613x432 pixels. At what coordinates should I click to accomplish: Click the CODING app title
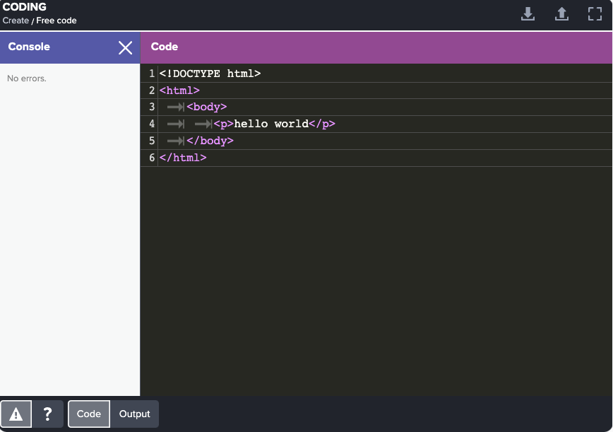(24, 7)
